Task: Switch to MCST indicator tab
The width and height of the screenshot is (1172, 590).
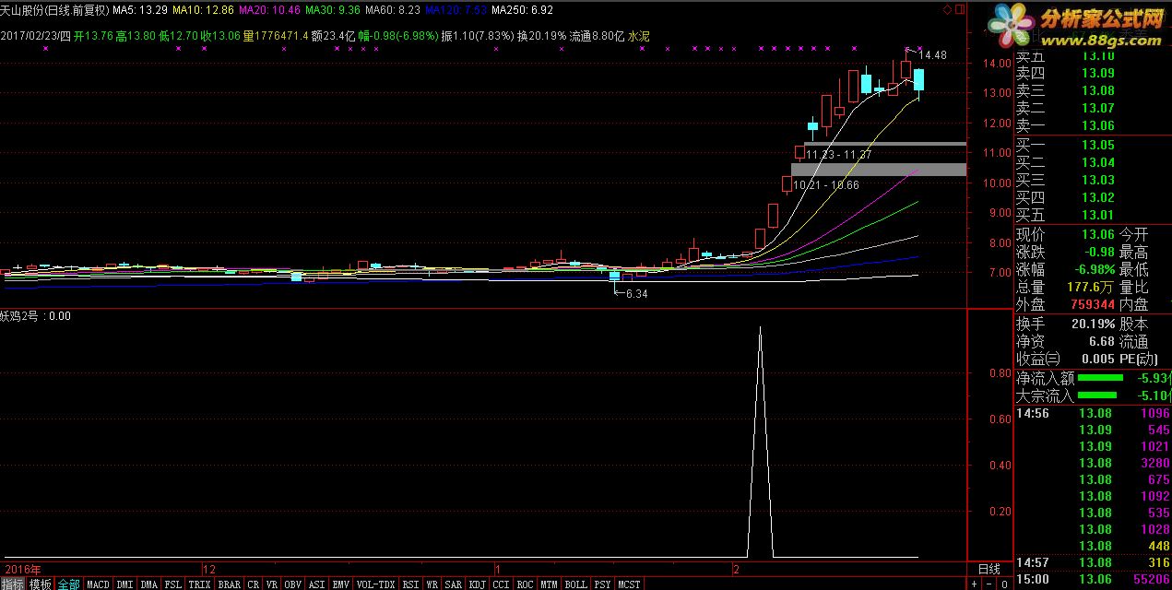Action: tap(630, 584)
